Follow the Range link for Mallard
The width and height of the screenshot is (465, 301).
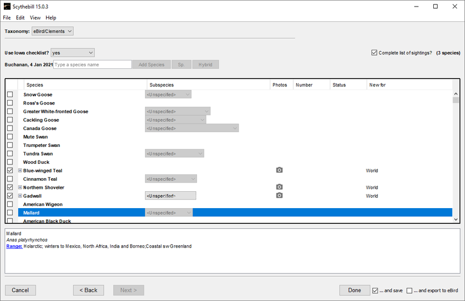click(x=14, y=246)
